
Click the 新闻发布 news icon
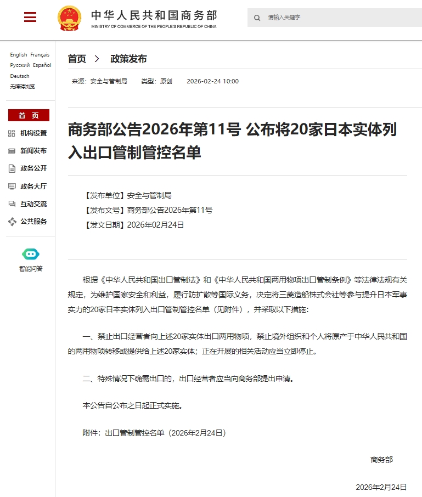coord(12,151)
